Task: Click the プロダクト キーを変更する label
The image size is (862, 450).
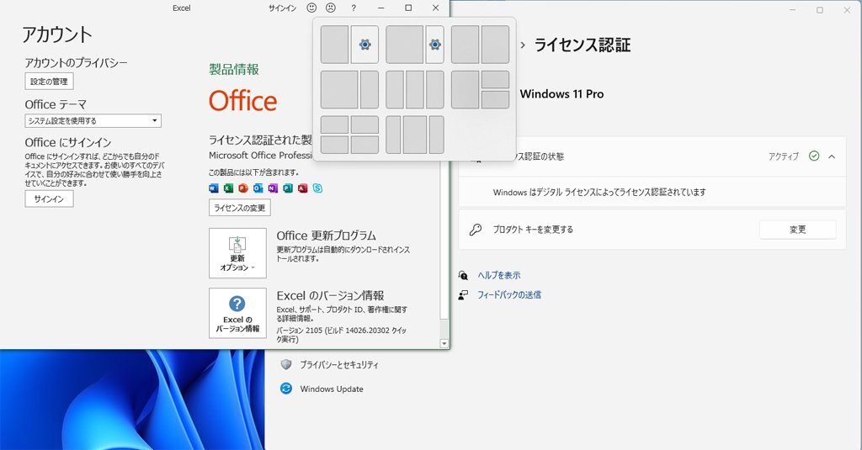Action: point(533,230)
